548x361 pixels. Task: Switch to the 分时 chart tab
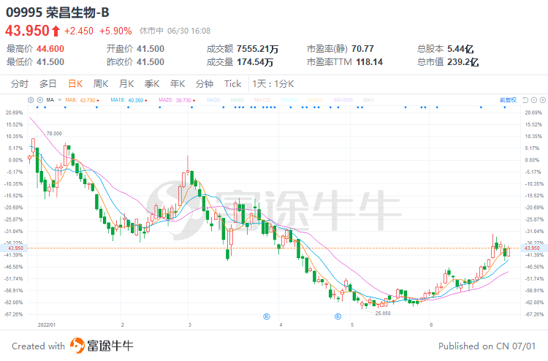pyautogui.click(x=20, y=84)
